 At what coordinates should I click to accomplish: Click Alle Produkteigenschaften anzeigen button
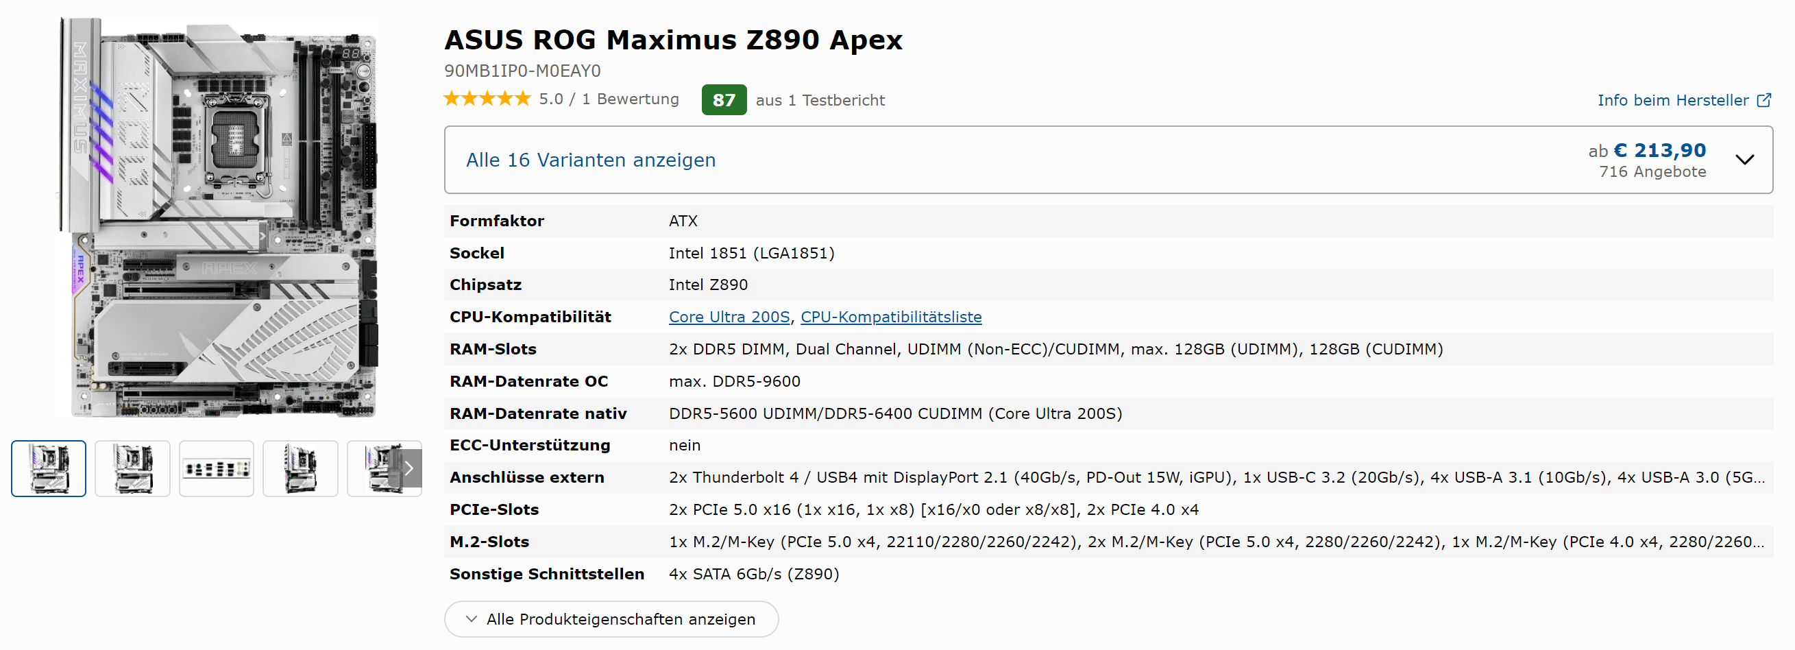pos(611,618)
